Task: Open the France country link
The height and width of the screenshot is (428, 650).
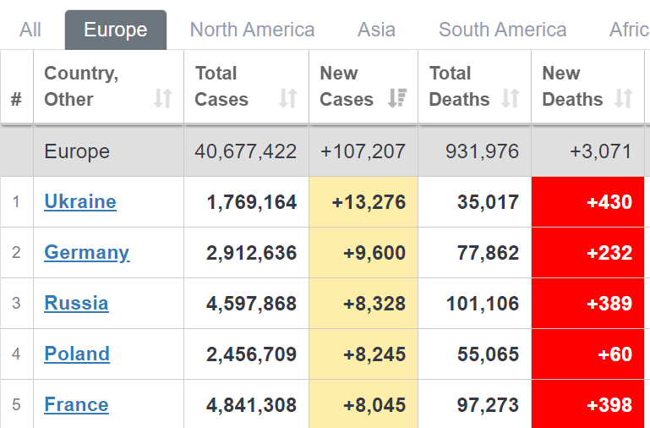Action: 76,405
